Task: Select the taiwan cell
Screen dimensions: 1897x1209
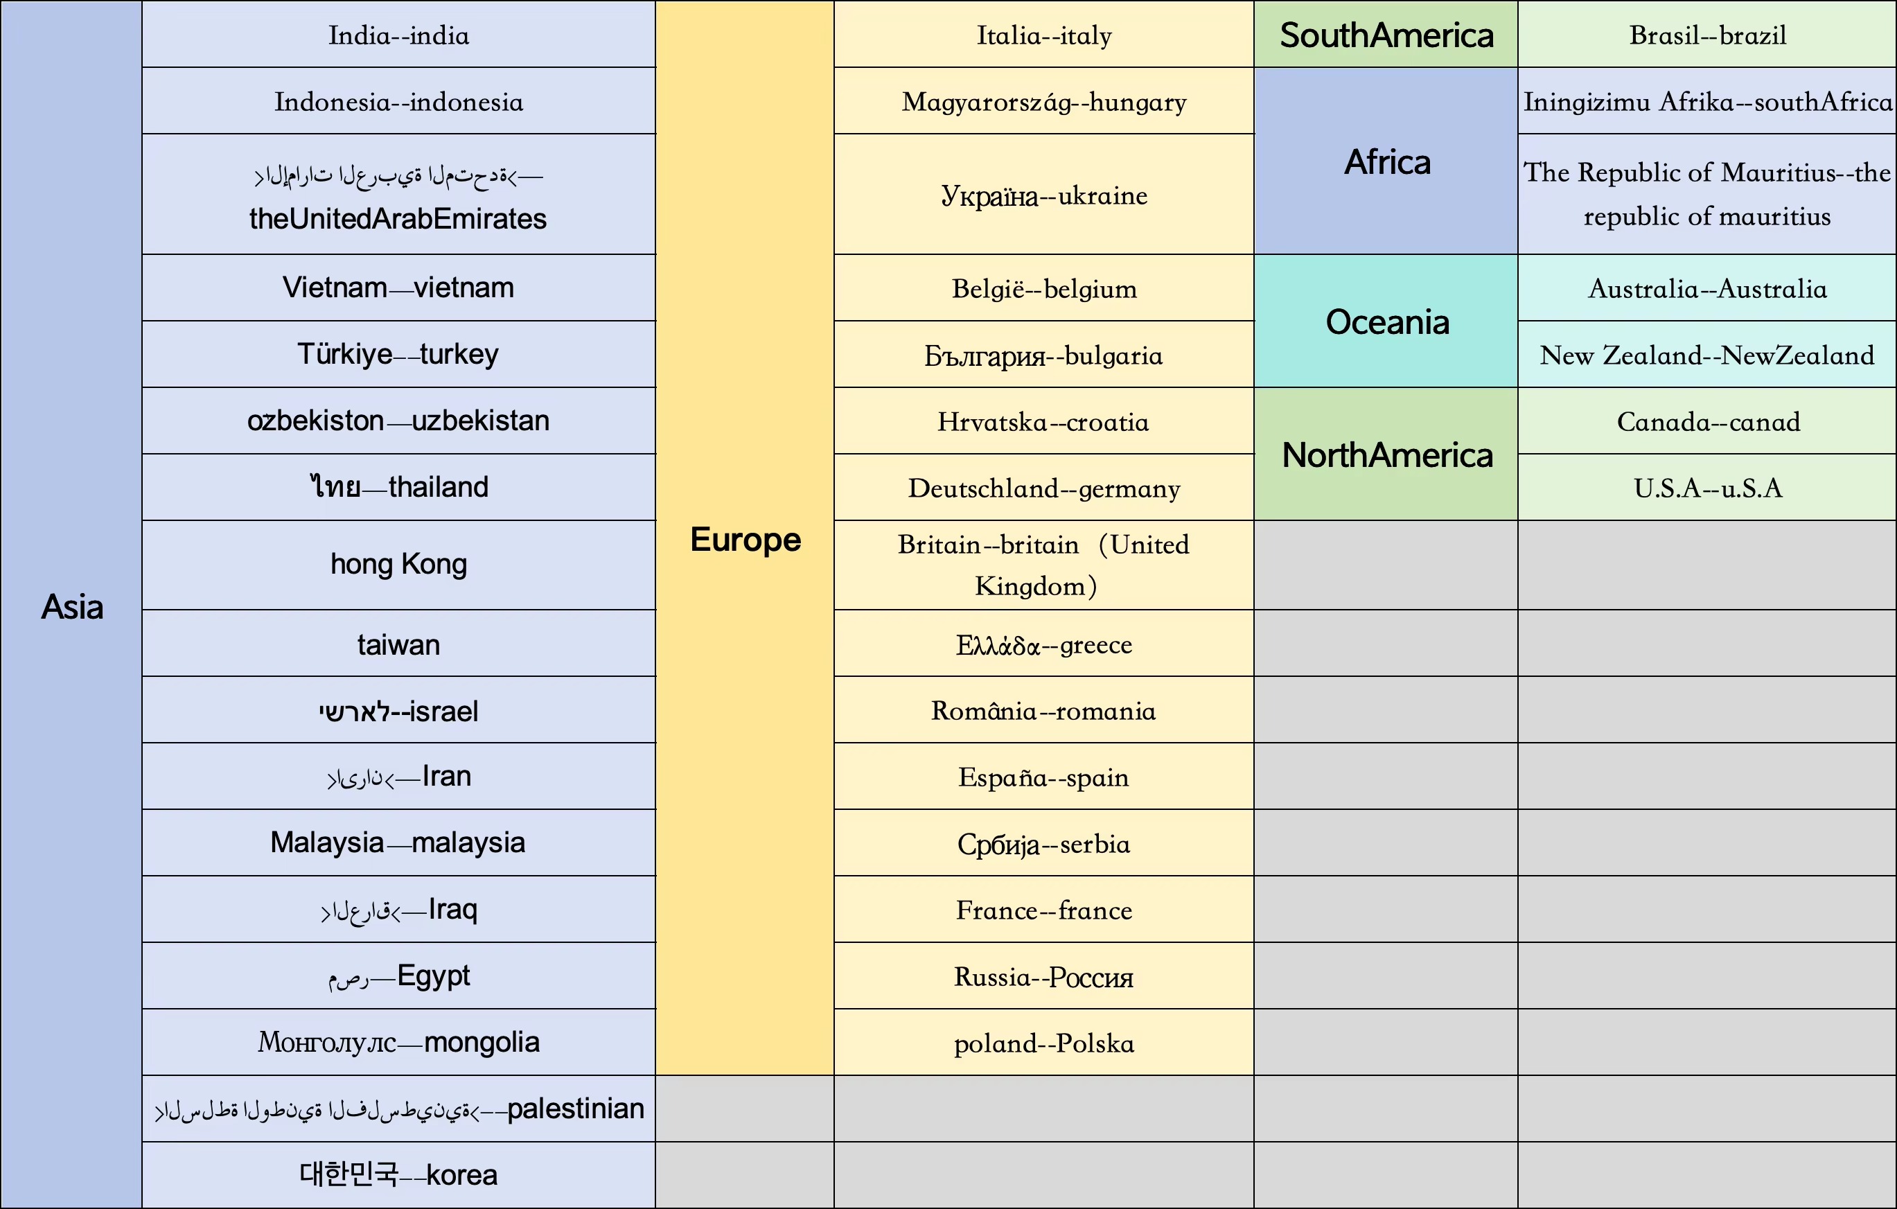Action: click(x=398, y=644)
